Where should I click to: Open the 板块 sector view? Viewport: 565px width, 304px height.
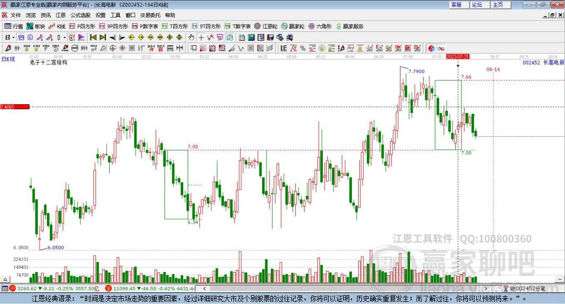click(35, 26)
